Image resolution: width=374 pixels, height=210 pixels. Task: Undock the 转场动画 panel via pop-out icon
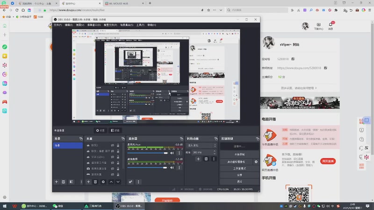point(216,139)
